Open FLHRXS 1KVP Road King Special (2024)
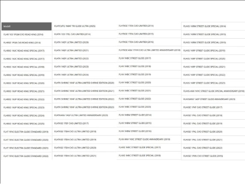 coord(24,116)
